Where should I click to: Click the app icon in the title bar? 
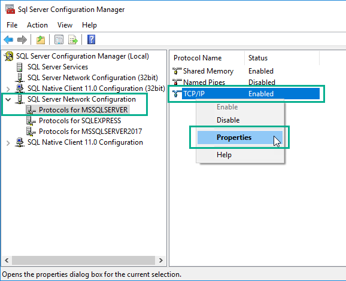[10, 9]
